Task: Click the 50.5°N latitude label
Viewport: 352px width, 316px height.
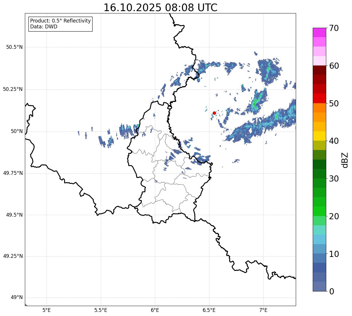Action: [14, 47]
